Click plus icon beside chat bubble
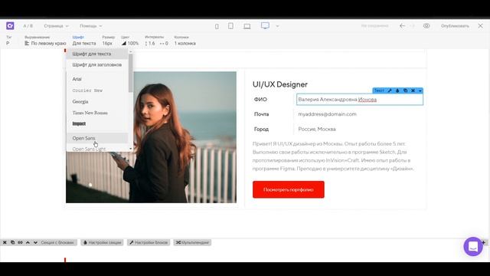490x276 pixels. tap(483, 242)
